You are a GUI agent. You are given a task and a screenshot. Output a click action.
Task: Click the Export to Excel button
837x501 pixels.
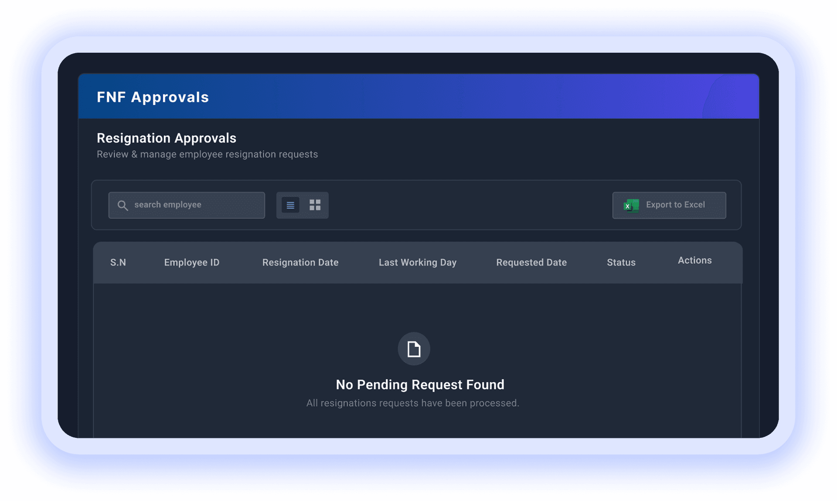tap(669, 205)
